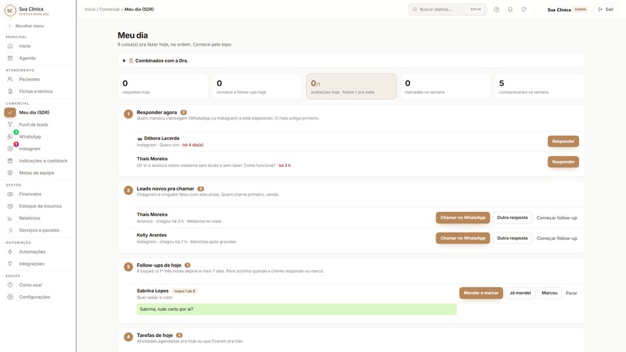Click the Metas da equipe target icon

(x=10, y=173)
